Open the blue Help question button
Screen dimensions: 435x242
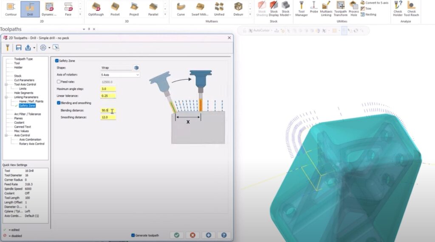click(x=224, y=235)
